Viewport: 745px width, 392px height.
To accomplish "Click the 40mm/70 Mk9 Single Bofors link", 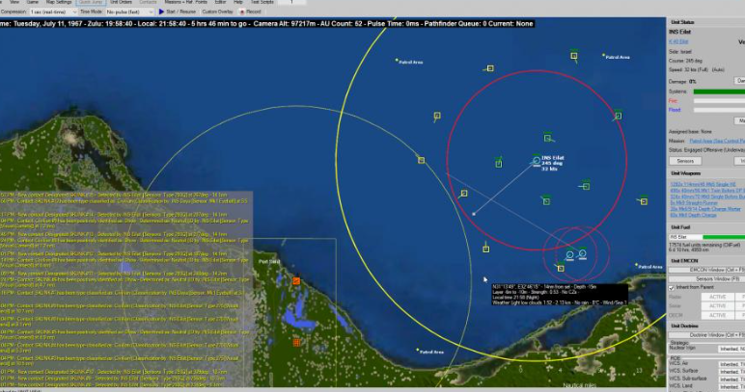I will point(707,196).
